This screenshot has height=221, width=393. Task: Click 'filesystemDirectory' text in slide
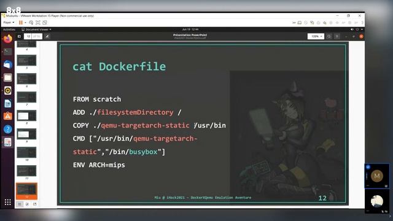click(x=135, y=112)
